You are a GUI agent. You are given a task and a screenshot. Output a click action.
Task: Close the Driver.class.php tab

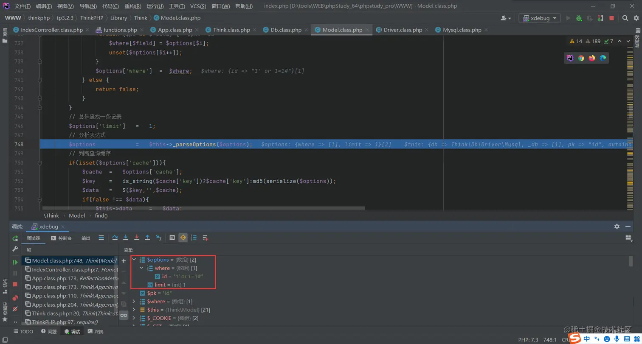427,30
